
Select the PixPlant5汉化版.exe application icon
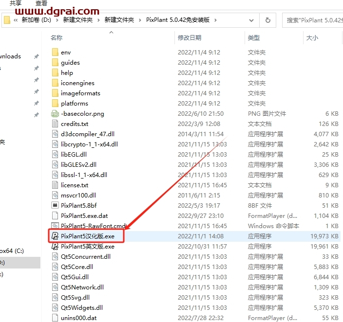[x=55, y=236]
